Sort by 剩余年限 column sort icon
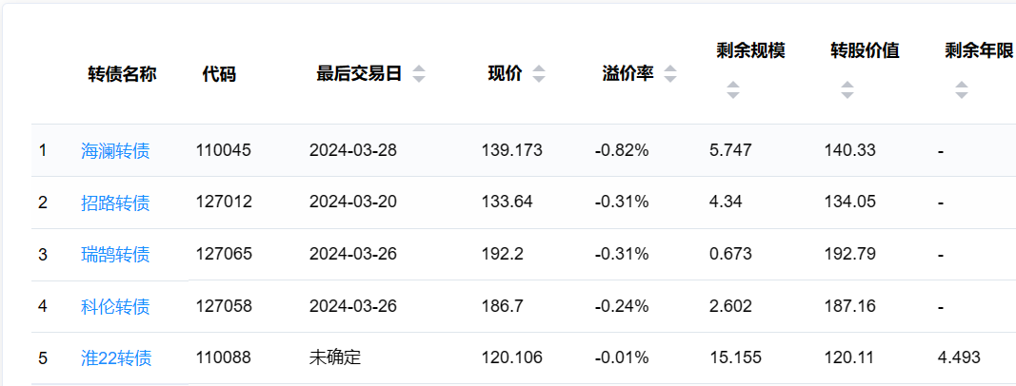Viewport: 1016px width, 386px height. click(x=962, y=90)
